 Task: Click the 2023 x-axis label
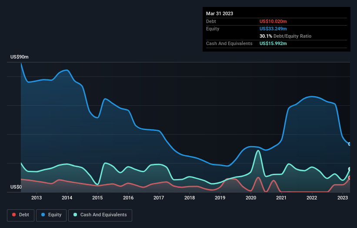click(x=342, y=198)
